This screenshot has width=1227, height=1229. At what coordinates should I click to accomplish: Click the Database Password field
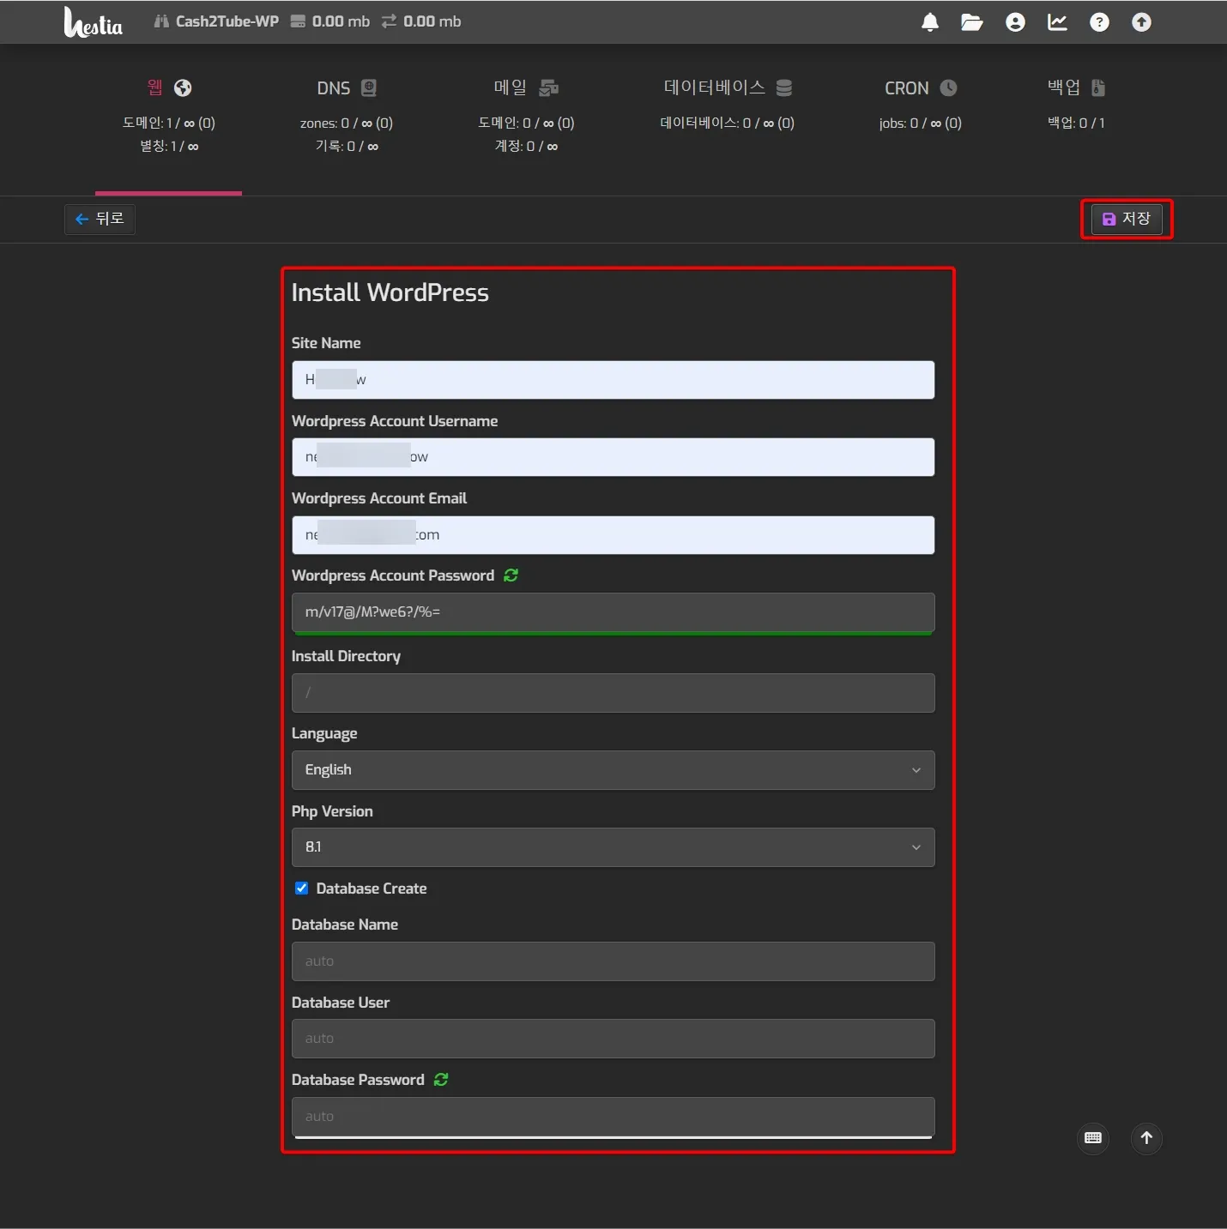(613, 1117)
